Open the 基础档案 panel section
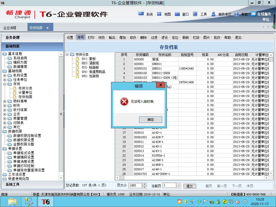The width and height of the screenshot is (276, 207). coord(32,46)
